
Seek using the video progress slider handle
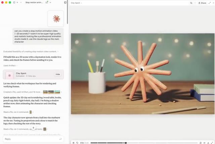[x=126, y=143]
